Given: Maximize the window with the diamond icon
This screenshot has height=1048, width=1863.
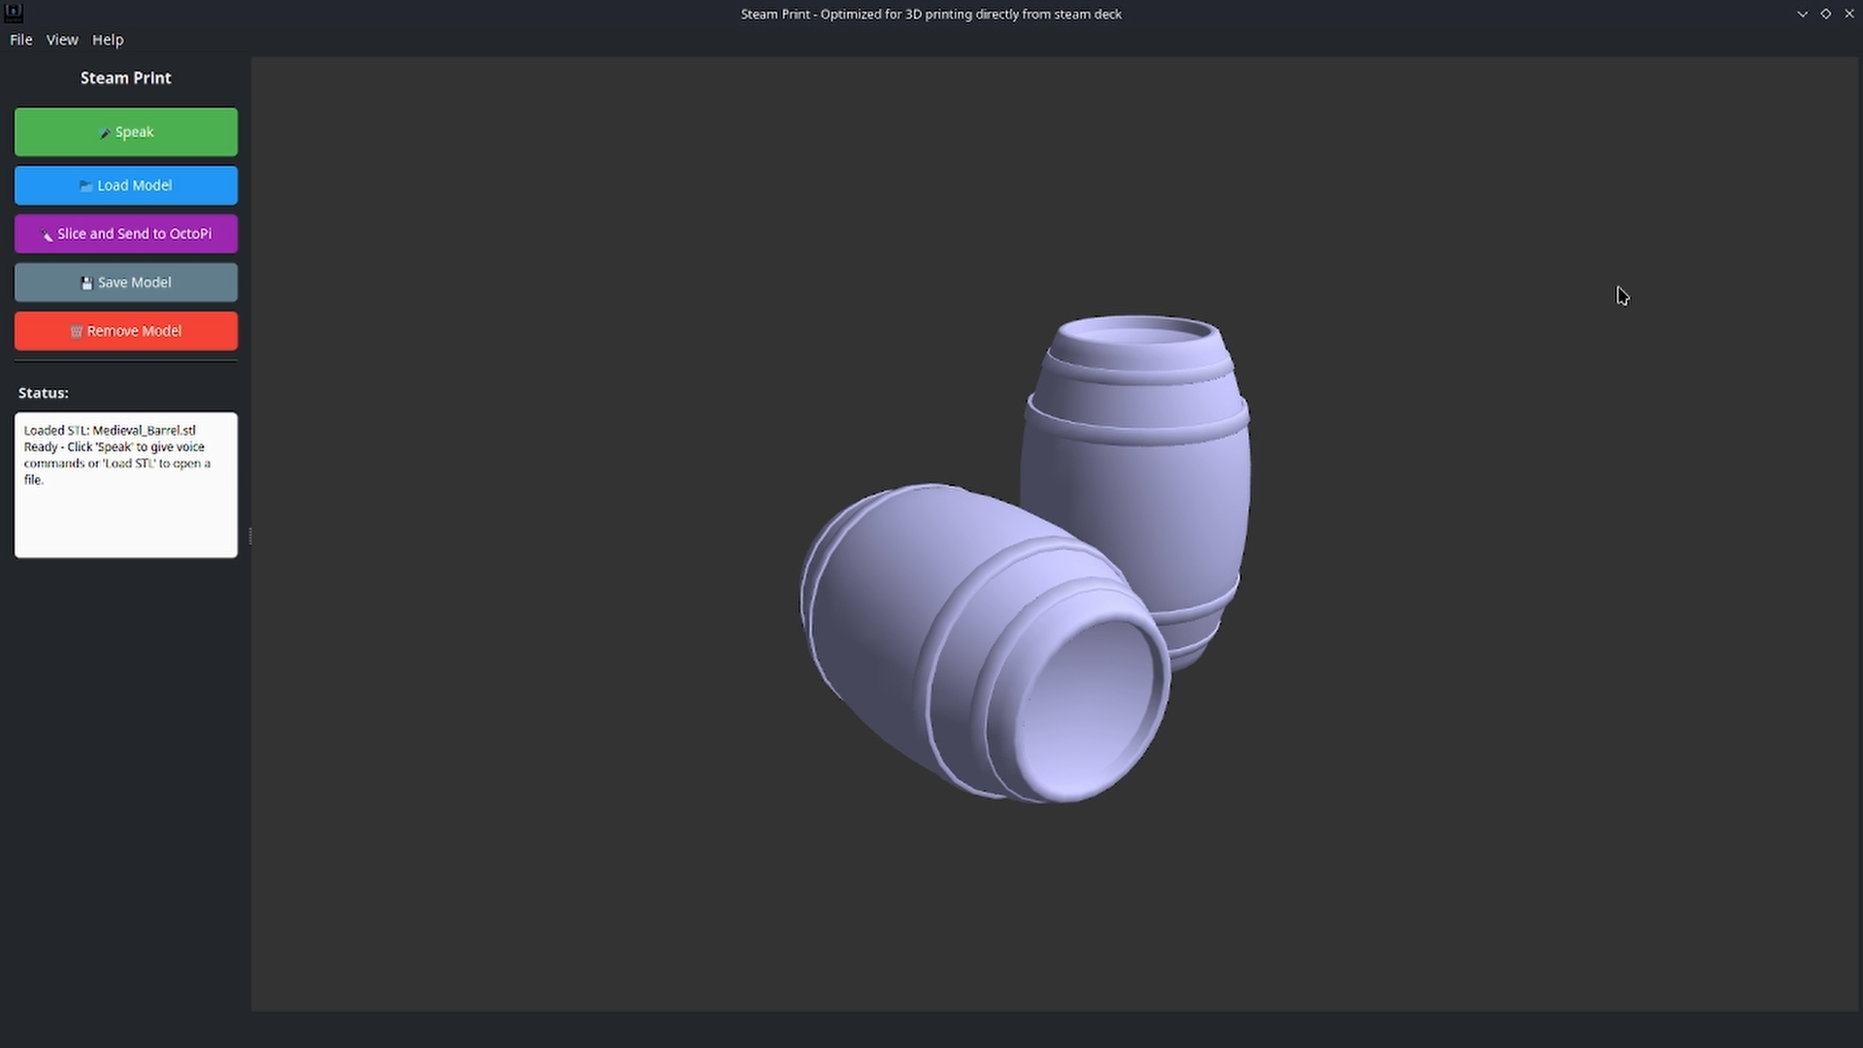Looking at the screenshot, I should coord(1825,14).
